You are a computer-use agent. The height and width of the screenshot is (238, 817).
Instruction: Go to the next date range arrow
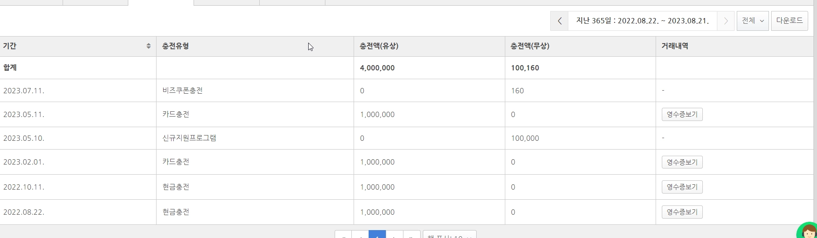click(x=726, y=21)
